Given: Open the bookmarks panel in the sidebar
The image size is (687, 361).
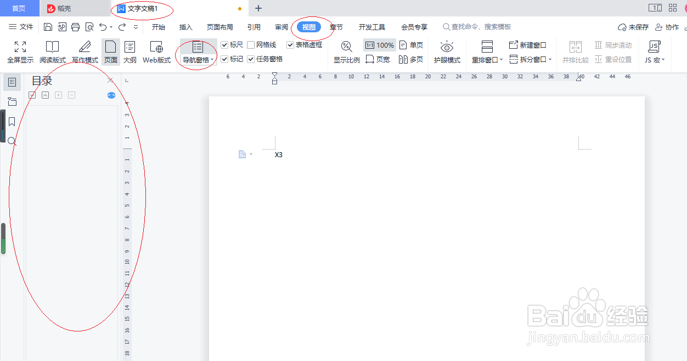Looking at the screenshot, I should (12, 122).
